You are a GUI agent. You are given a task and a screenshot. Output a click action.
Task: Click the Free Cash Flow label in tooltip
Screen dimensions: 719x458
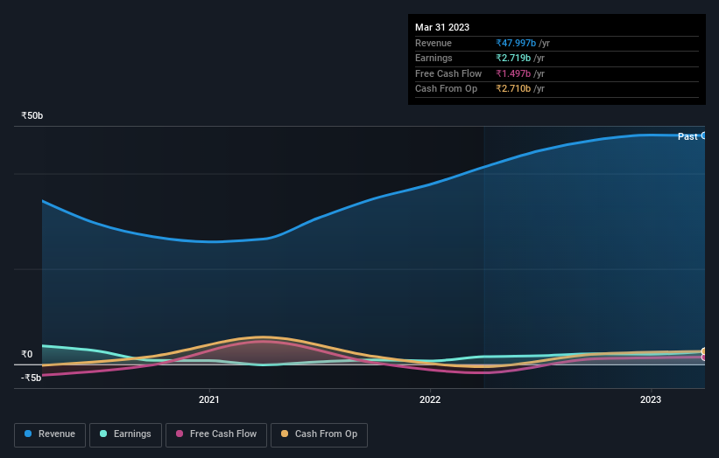coord(448,73)
